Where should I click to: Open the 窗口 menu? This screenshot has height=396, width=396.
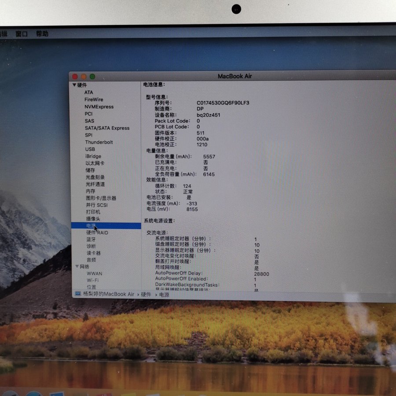pyautogui.click(x=22, y=33)
